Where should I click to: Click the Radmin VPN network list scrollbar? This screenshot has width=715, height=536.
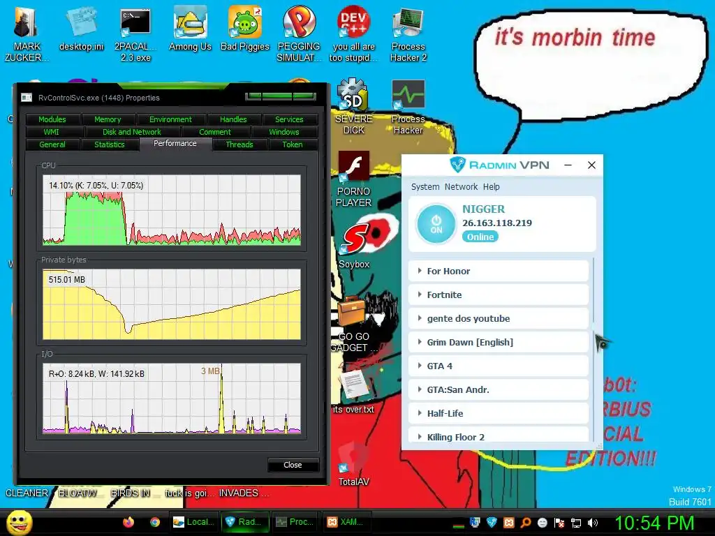[594, 290]
